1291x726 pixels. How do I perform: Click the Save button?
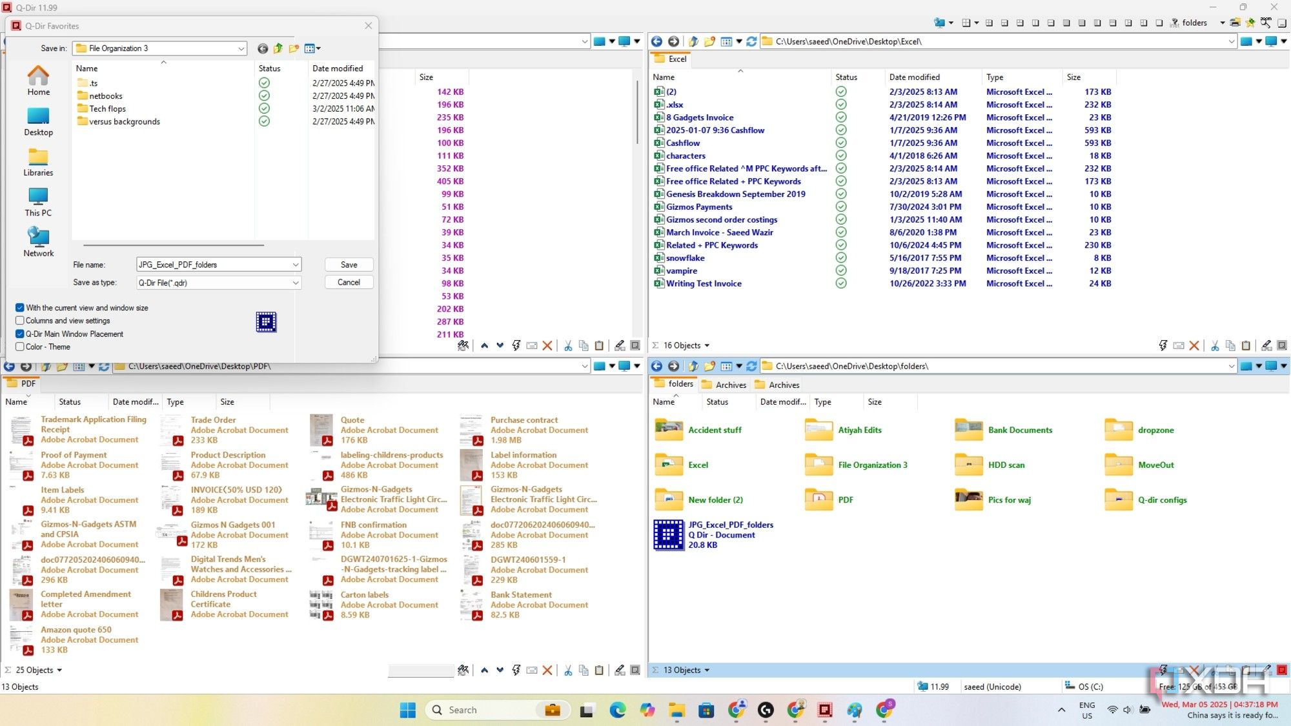click(x=349, y=265)
